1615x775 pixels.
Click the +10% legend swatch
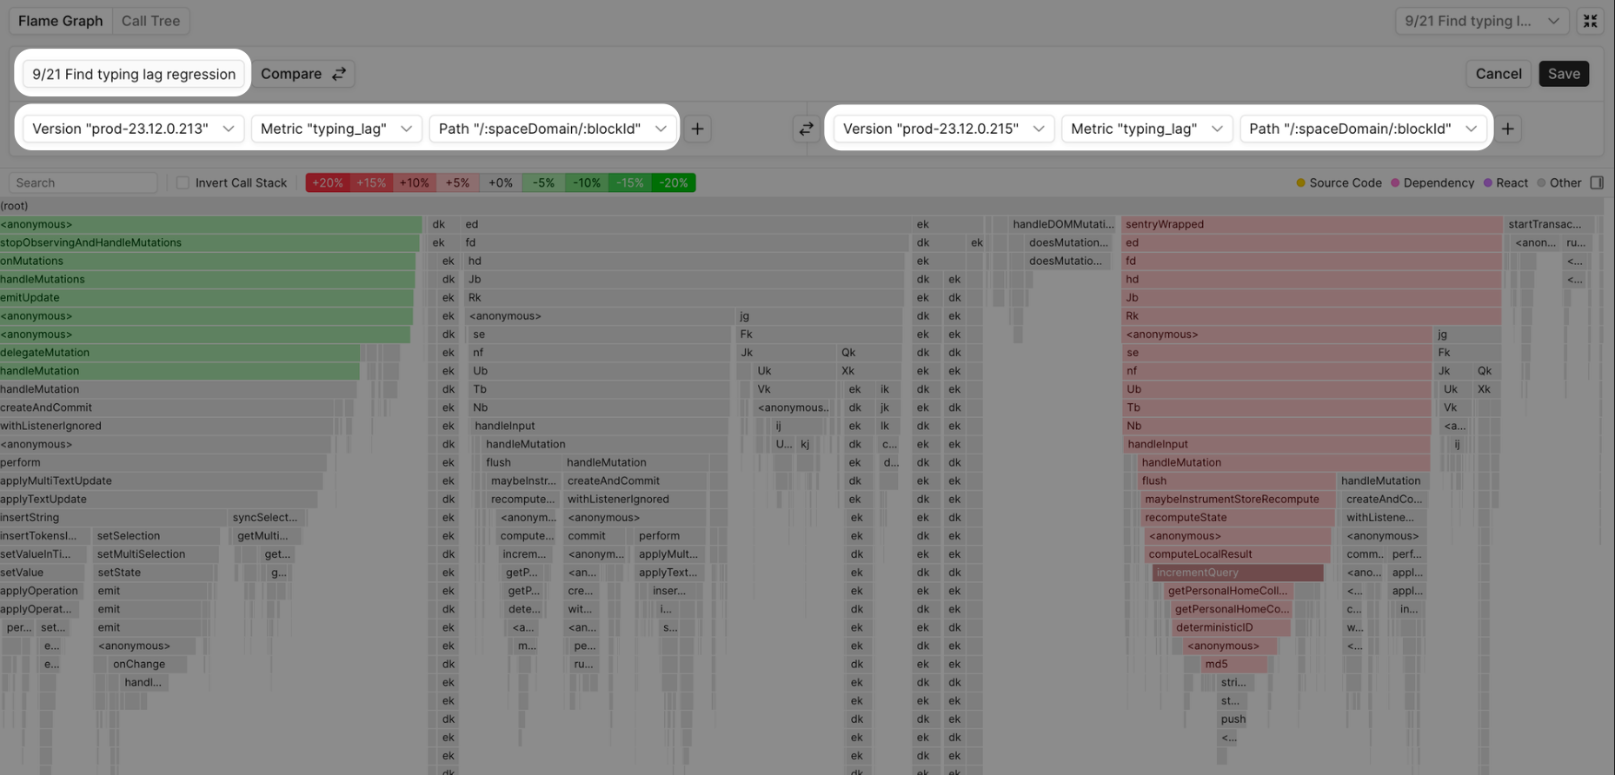click(x=415, y=182)
